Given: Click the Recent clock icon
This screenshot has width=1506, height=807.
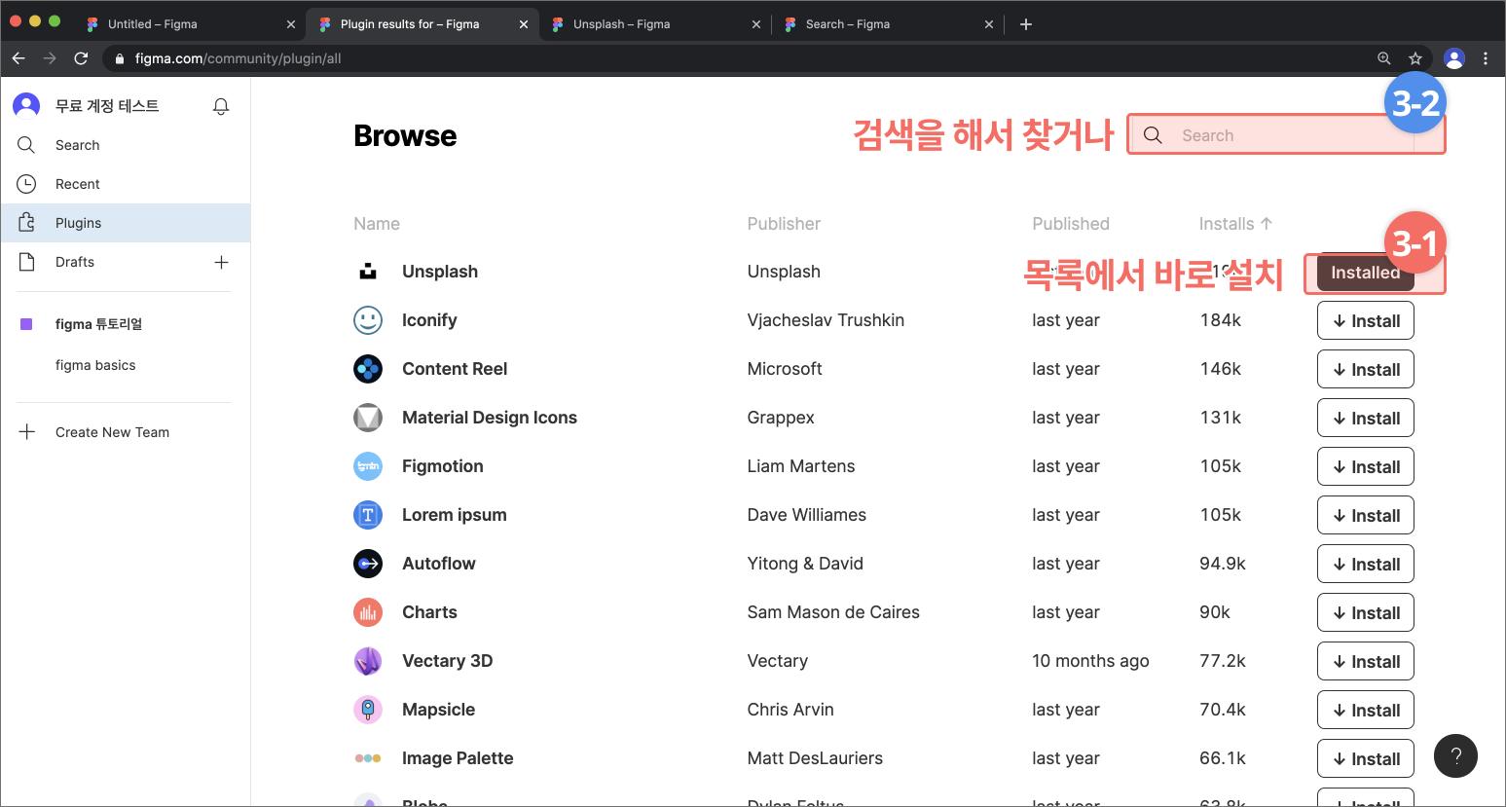Looking at the screenshot, I should (x=26, y=184).
